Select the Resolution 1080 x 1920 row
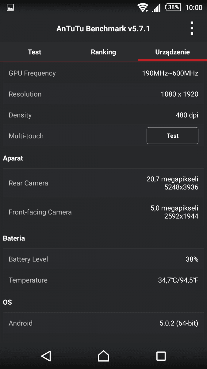The height and width of the screenshot is (369, 207). [103, 94]
